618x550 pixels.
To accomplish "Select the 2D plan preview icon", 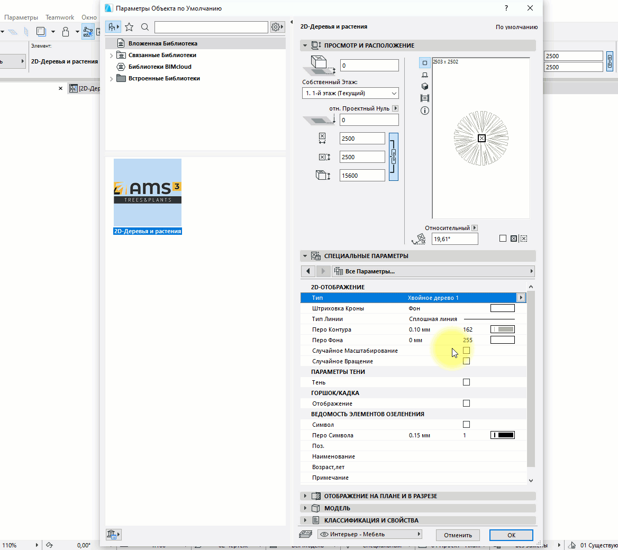I will coord(424,63).
